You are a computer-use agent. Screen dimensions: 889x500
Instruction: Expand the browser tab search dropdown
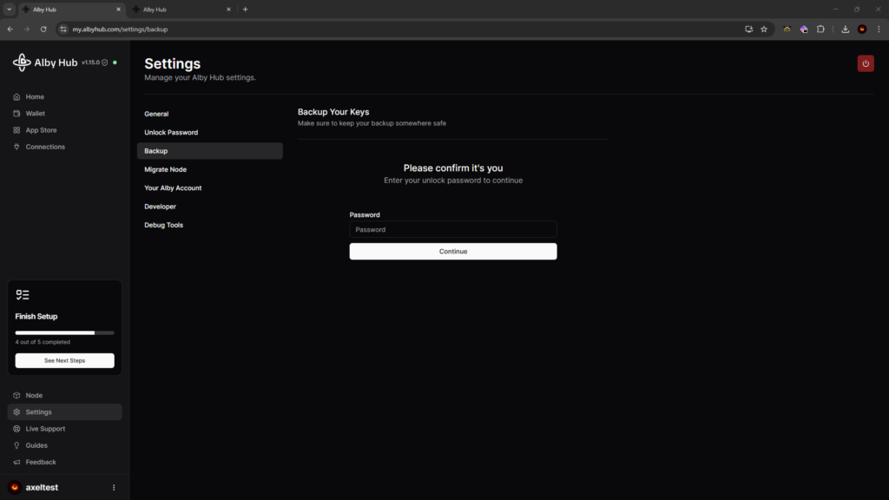point(9,10)
